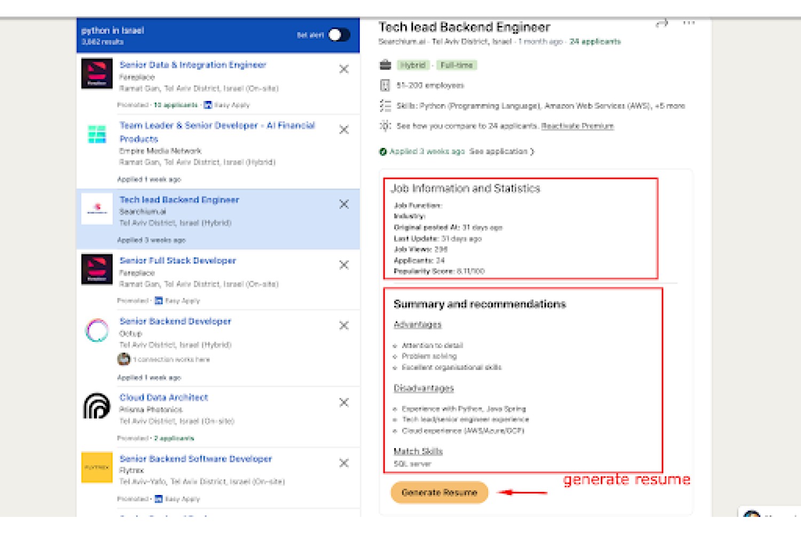The height and width of the screenshot is (534, 801).
Task: Click the Reactivate Premium link
Action: pyautogui.click(x=577, y=126)
